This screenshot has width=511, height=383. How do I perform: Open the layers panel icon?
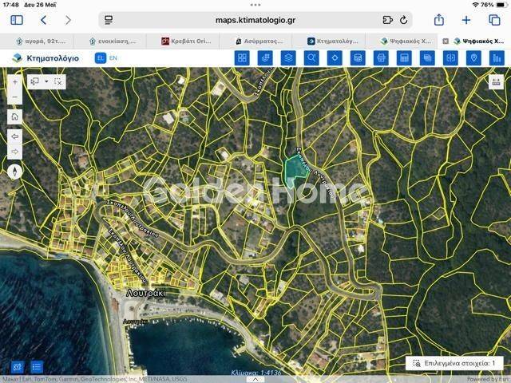point(288,57)
